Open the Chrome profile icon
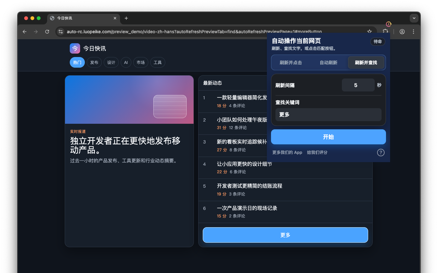This screenshot has height=273, width=438. 402,32
